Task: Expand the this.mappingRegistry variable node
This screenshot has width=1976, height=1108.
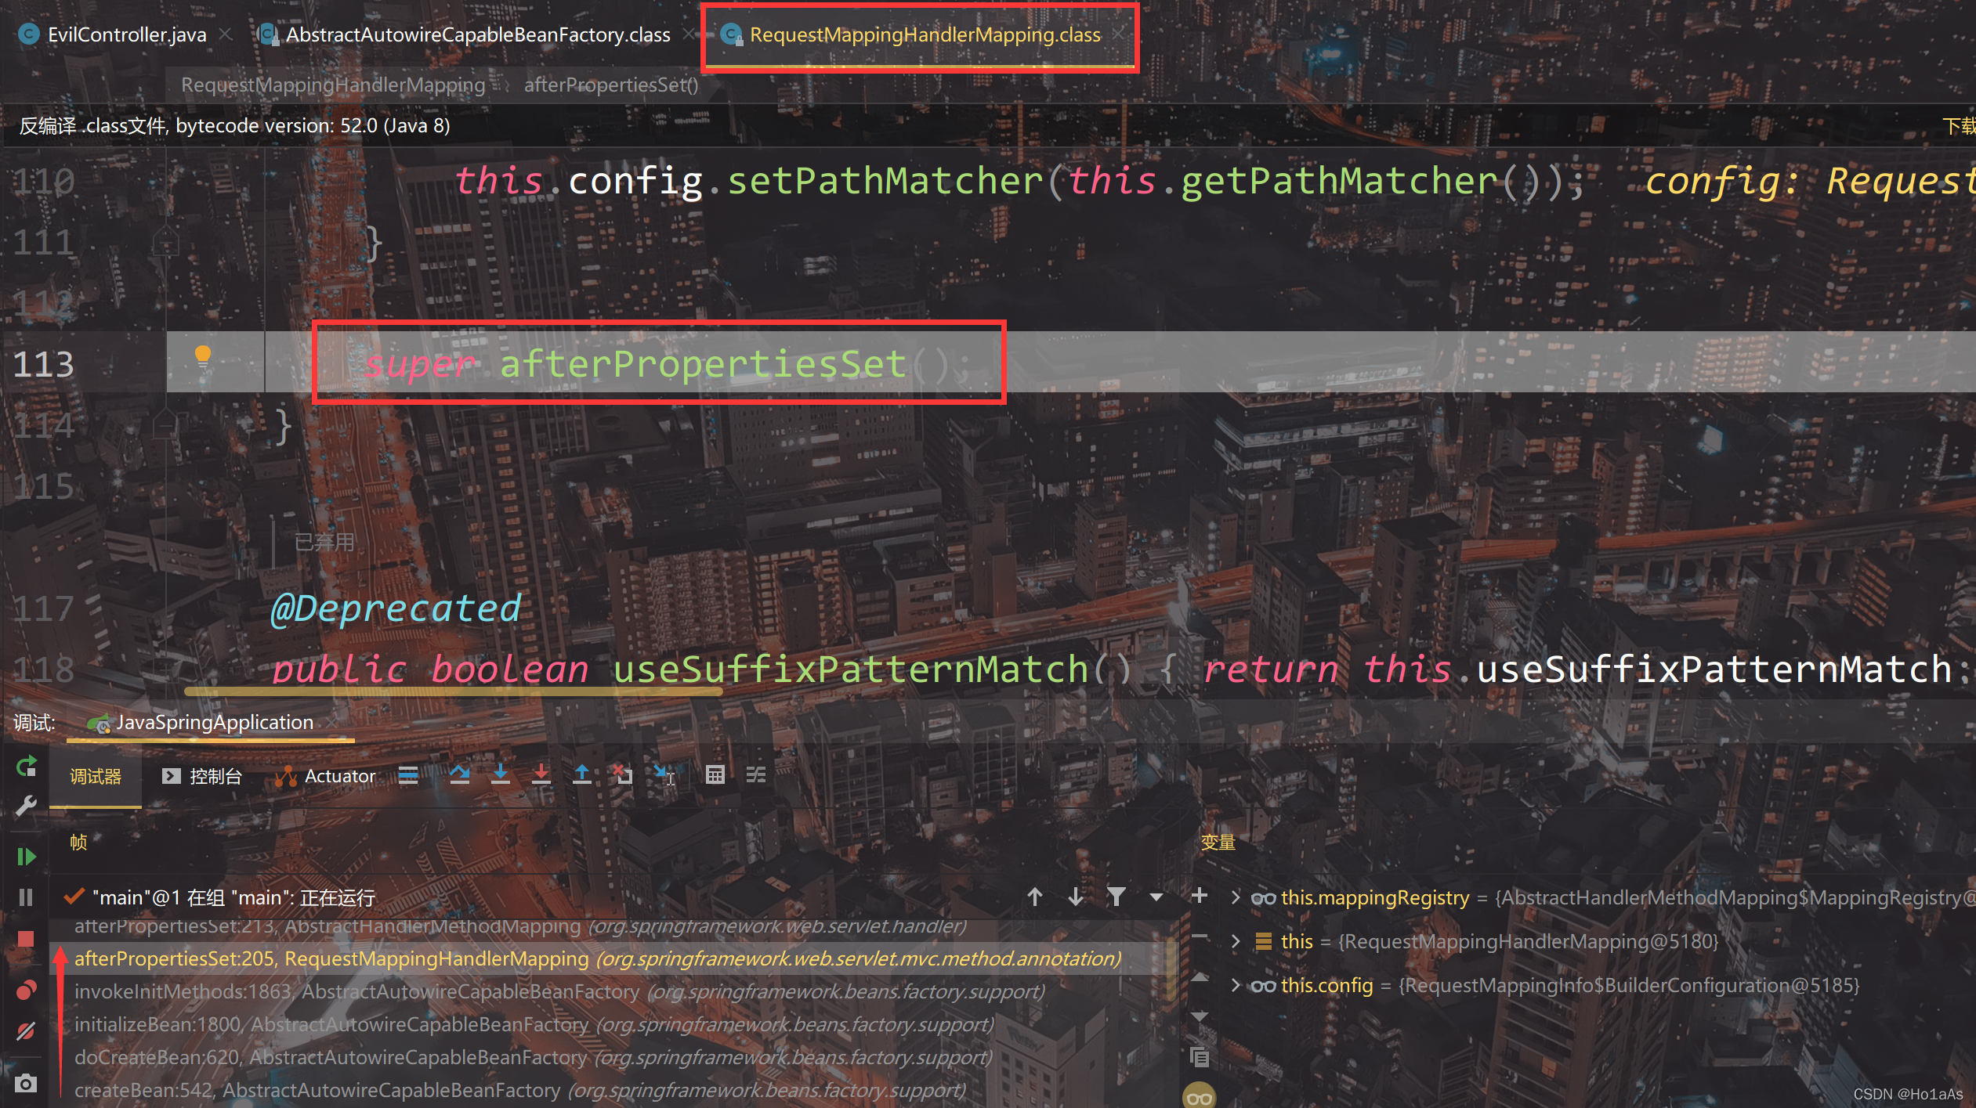Action: click(1236, 897)
